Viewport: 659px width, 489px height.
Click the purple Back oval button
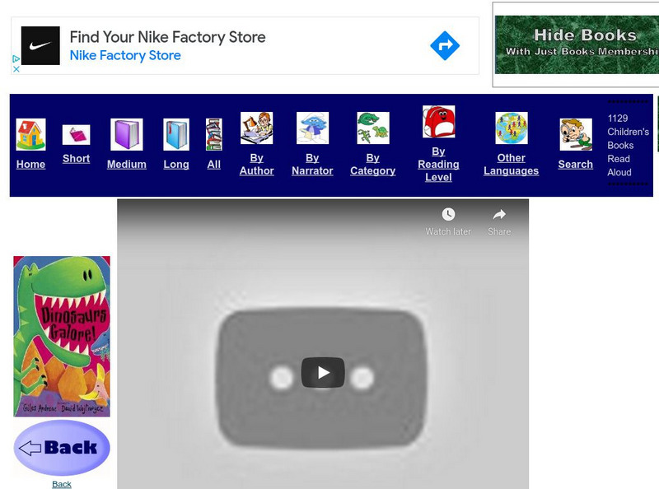tap(62, 448)
